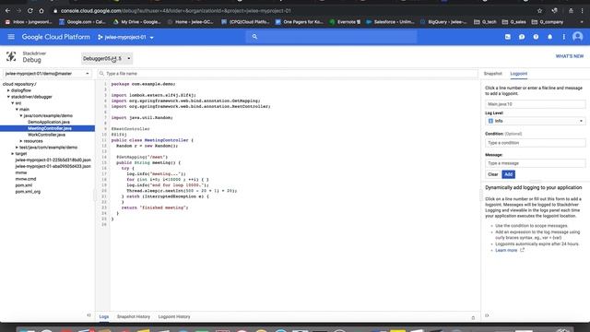
Task: Open the user account avatar
Action: pyautogui.click(x=578, y=37)
